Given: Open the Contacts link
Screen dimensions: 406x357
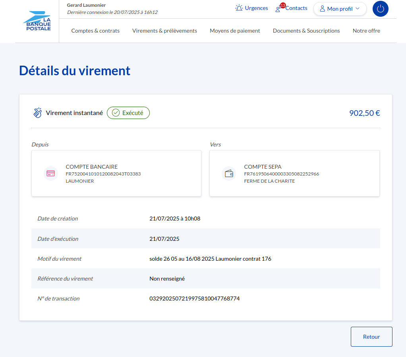Looking at the screenshot, I should click(296, 8).
